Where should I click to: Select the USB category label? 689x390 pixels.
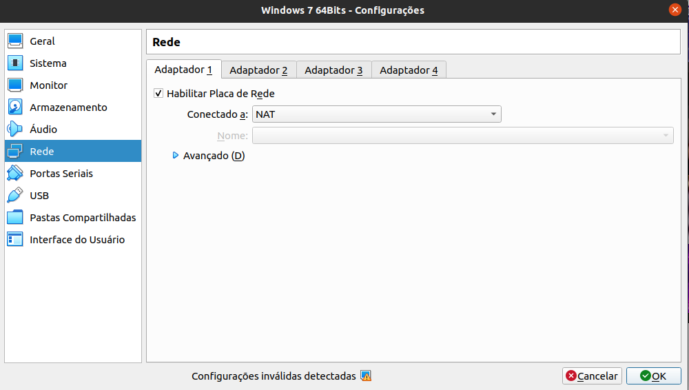[39, 195]
